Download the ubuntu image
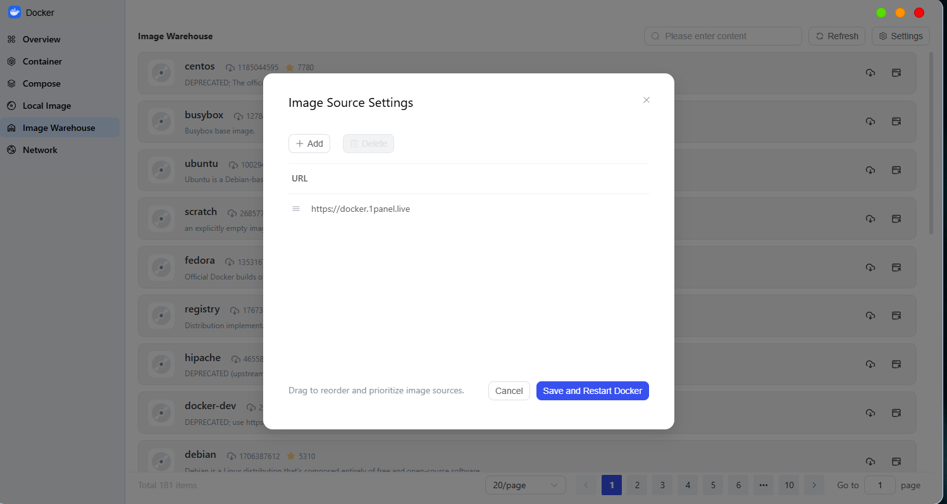Image resolution: width=947 pixels, height=504 pixels. coord(870,170)
